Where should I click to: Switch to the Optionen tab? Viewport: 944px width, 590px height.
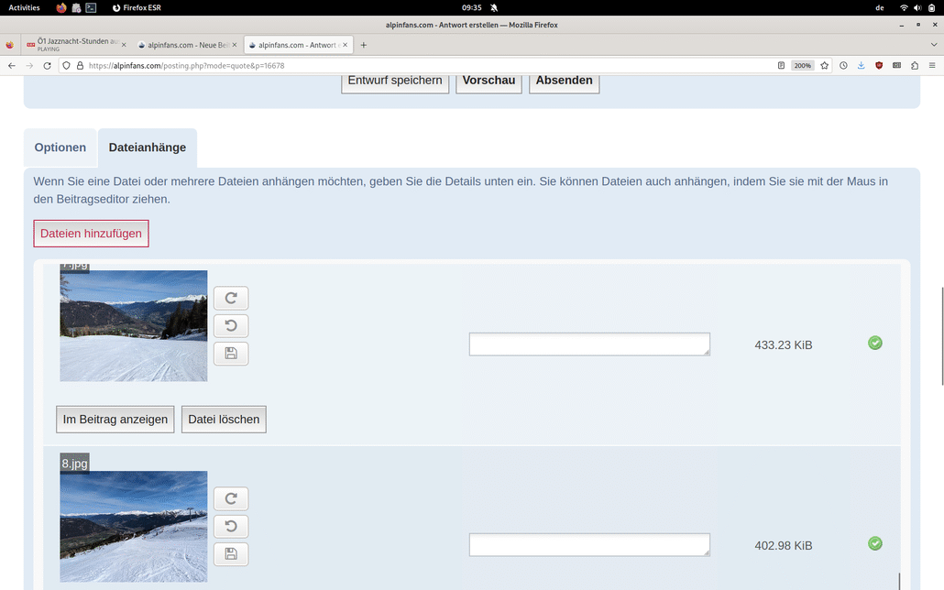point(60,147)
